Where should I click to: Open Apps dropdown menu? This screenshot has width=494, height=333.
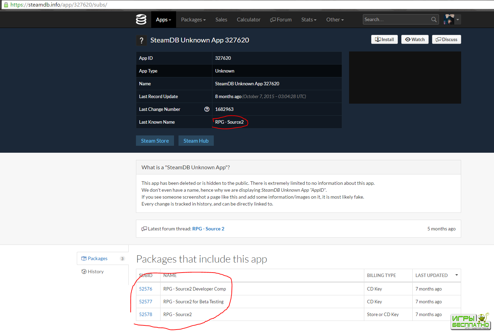[164, 20]
